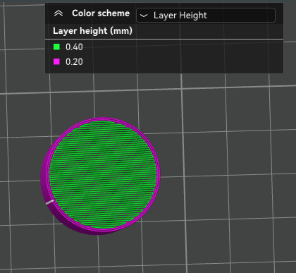The image size is (296, 273).
Task: Click the white seam marker on the disc edge
Action: 49,202
